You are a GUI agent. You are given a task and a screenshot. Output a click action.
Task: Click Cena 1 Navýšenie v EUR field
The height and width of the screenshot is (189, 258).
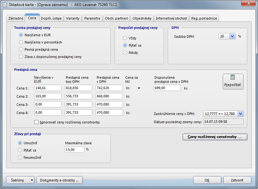pos(48,88)
